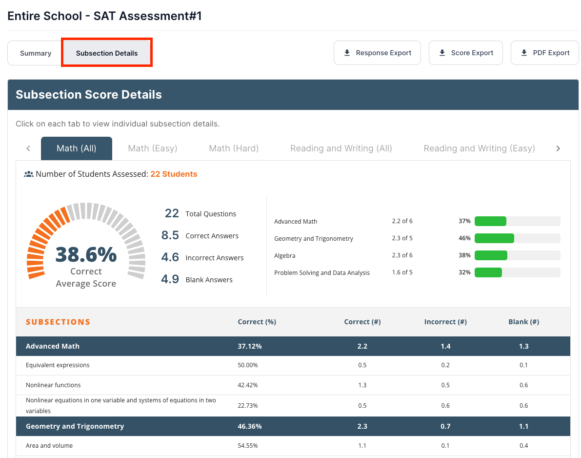The height and width of the screenshot is (458, 581).
Task: Select the Math (All) tab
Action: pos(77,148)
